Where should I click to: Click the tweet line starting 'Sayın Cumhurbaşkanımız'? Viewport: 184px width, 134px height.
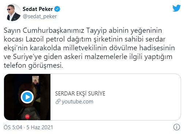point(83,31)
